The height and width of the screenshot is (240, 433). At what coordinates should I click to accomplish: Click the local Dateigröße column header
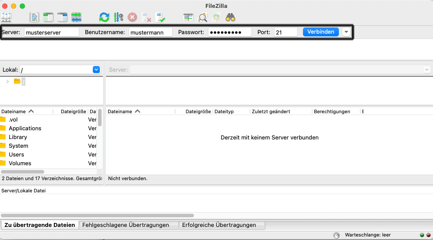coord(70,111)
